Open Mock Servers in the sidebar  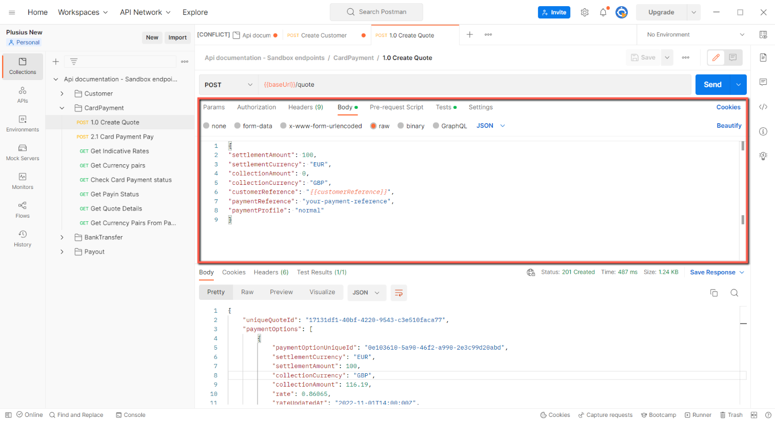(23, 152)
